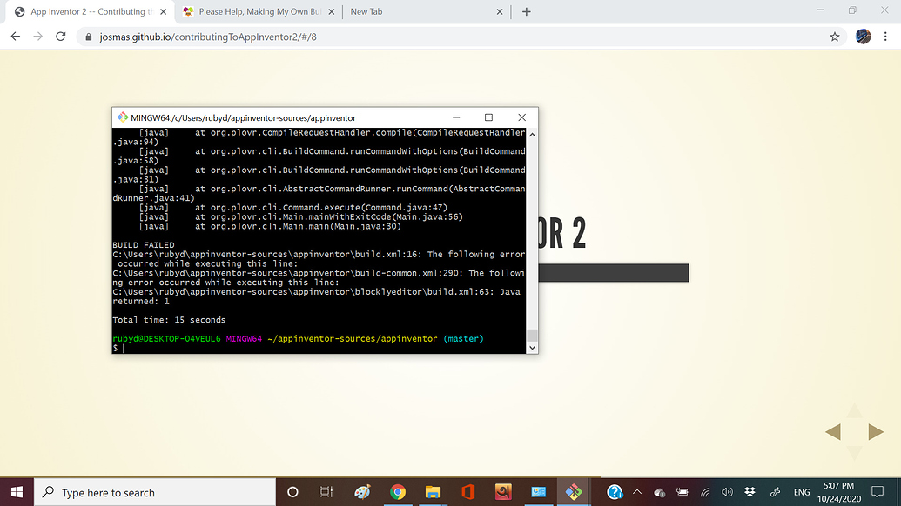
Task: Close the App Inventor 2 tab
Action: click(x=163, y=11)
